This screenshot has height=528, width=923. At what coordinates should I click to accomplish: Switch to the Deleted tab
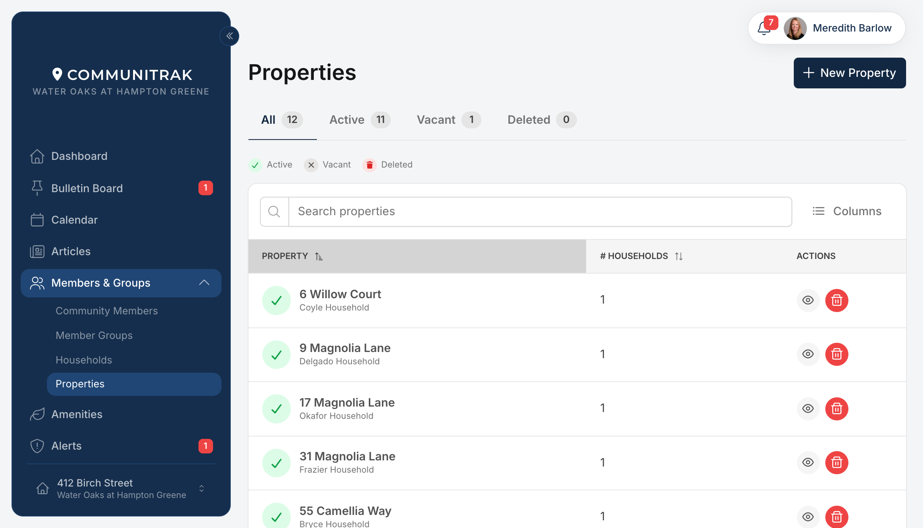(541, 120)
